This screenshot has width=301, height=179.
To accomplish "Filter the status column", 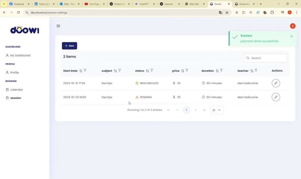I will (x=152, y=71).
